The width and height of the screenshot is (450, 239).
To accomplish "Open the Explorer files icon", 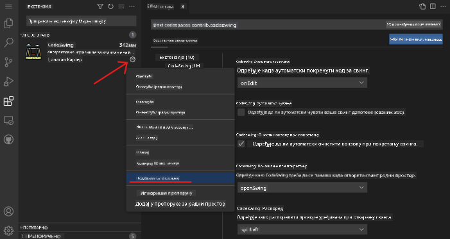I will coord(8,23).
